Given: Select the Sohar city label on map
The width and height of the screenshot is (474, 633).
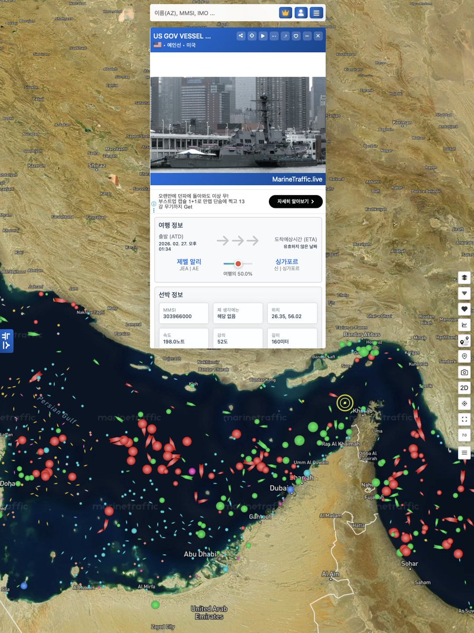Looking at the screenshot, I should click(x=410, y=564).
